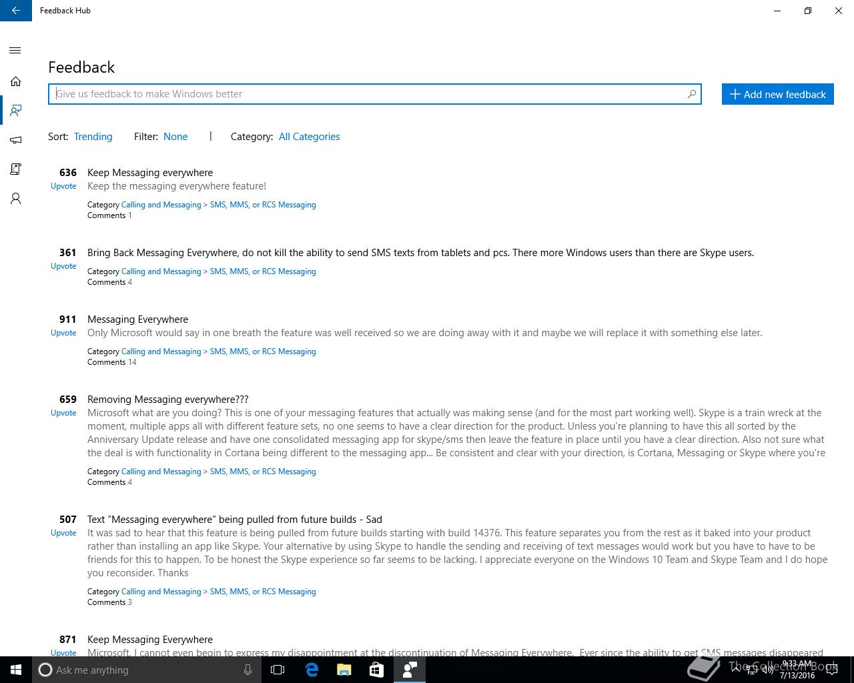Screen dimensions: 854x683
Task: Click 'Calling and Messaging' category in 361 item
Action: click(x=161, y=271)
